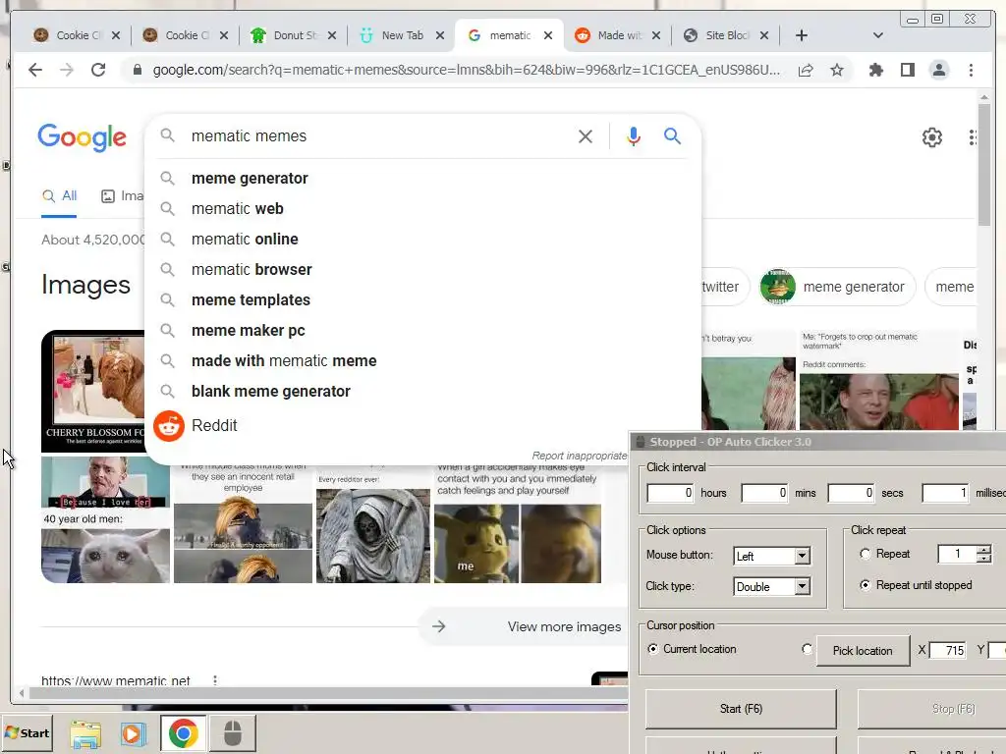Screen dimensions: 1006x754
Task: Click the Google logo
Action: tap(83, 137)
